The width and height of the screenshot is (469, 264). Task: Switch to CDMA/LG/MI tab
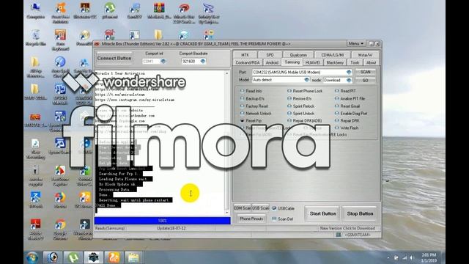pos(333,55)
